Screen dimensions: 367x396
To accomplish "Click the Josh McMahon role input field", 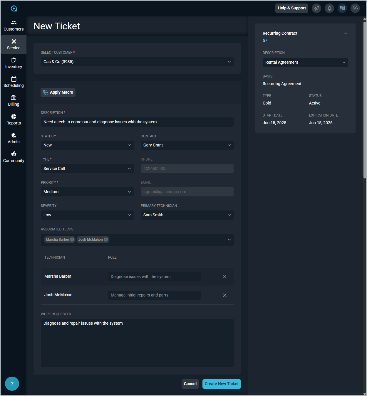I will click(154, 295).
